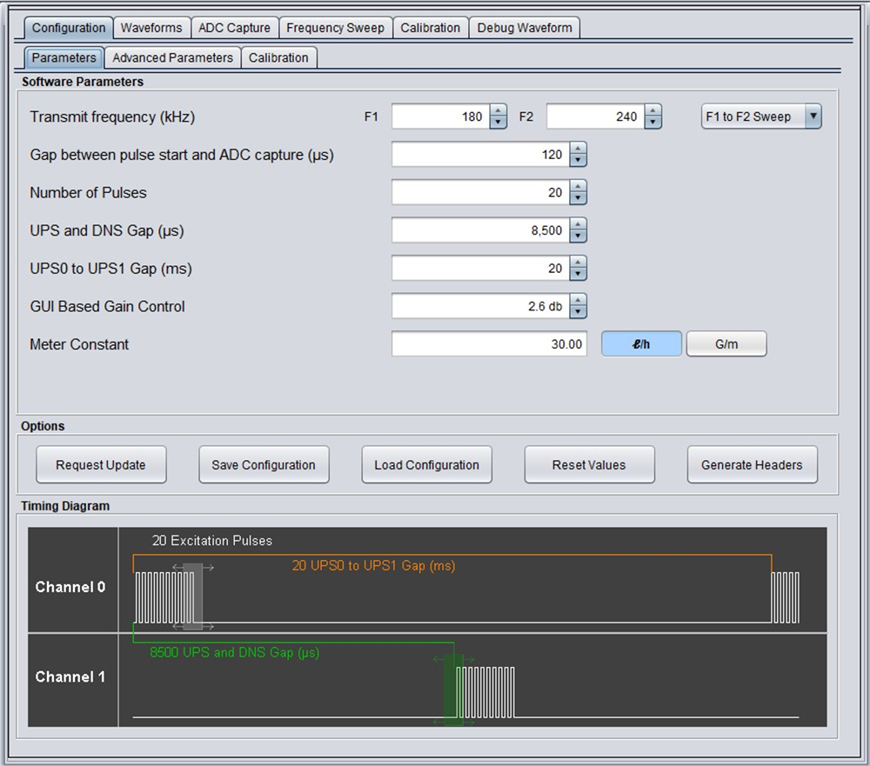Image resolution: width=870 pixels, height=766 pixels.
Task: Open the Debug Waveform tab
Action: [x=525, y=28]
